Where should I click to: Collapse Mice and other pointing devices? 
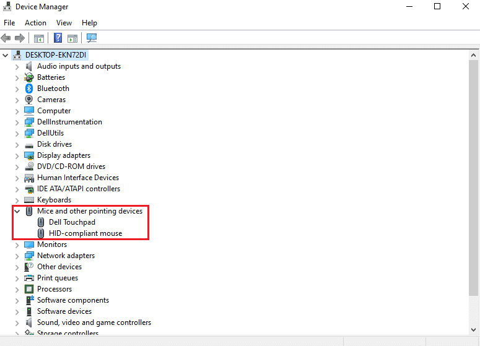click(17, 212)
